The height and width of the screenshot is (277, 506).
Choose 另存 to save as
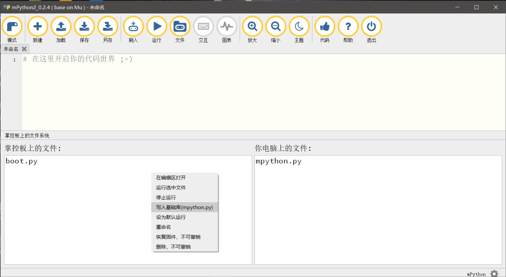click(x=107, y=29)
